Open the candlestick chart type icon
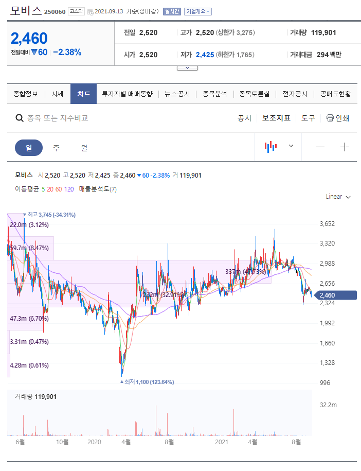Screen dimensions: 361x471 coord(270,147)
